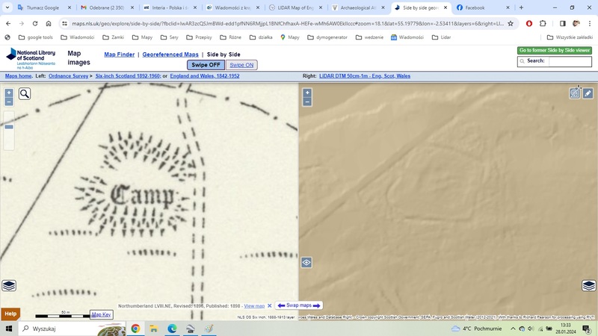Zoom in on the right LiDAR map
This screenshot has height=336, width=598.
307,93
